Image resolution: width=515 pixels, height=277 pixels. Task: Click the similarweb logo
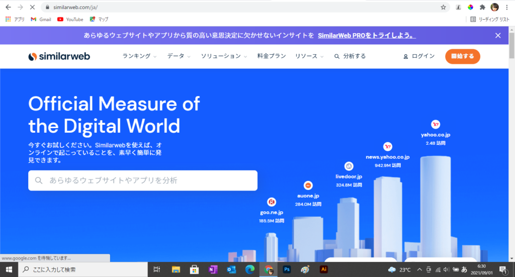point(59,56)
